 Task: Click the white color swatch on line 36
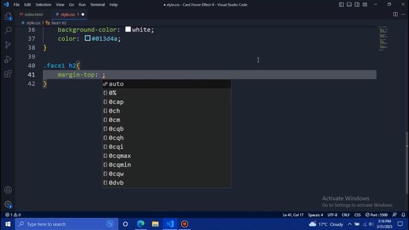[x=128, y=29]
